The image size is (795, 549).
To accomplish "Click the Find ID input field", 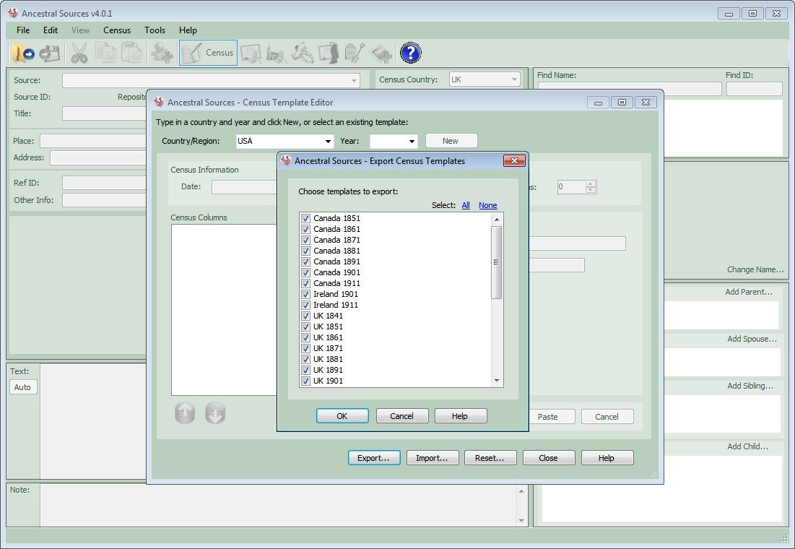I will [755, 89].
